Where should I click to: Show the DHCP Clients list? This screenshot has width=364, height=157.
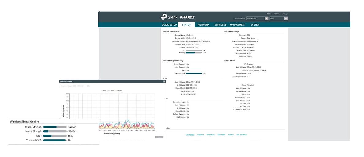pos(241,134)
